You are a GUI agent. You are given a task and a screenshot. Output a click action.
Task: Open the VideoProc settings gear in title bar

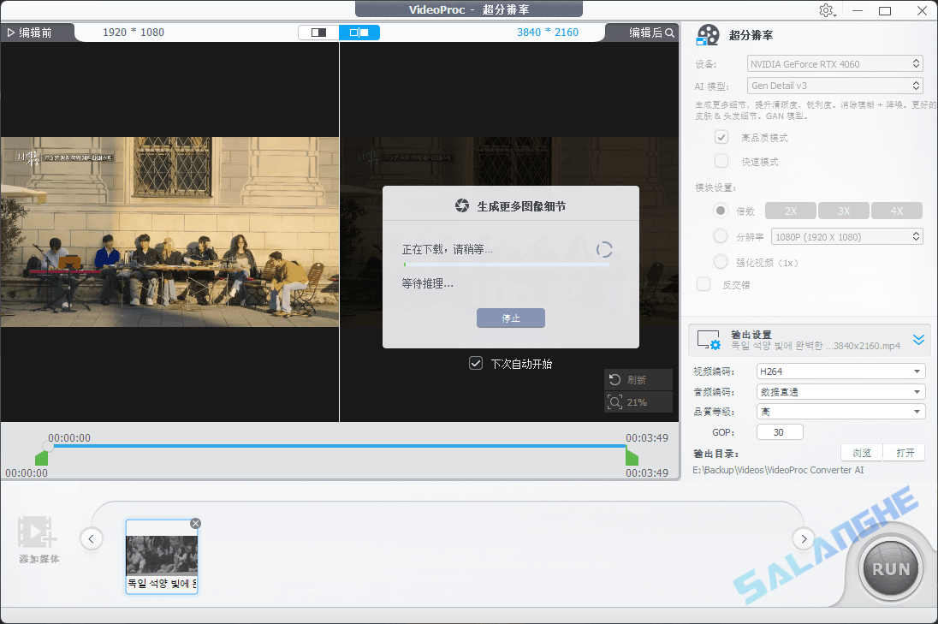tap(827, 9)
